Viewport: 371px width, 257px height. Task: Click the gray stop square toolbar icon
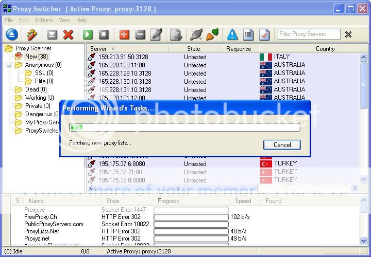tap(104, 34)
